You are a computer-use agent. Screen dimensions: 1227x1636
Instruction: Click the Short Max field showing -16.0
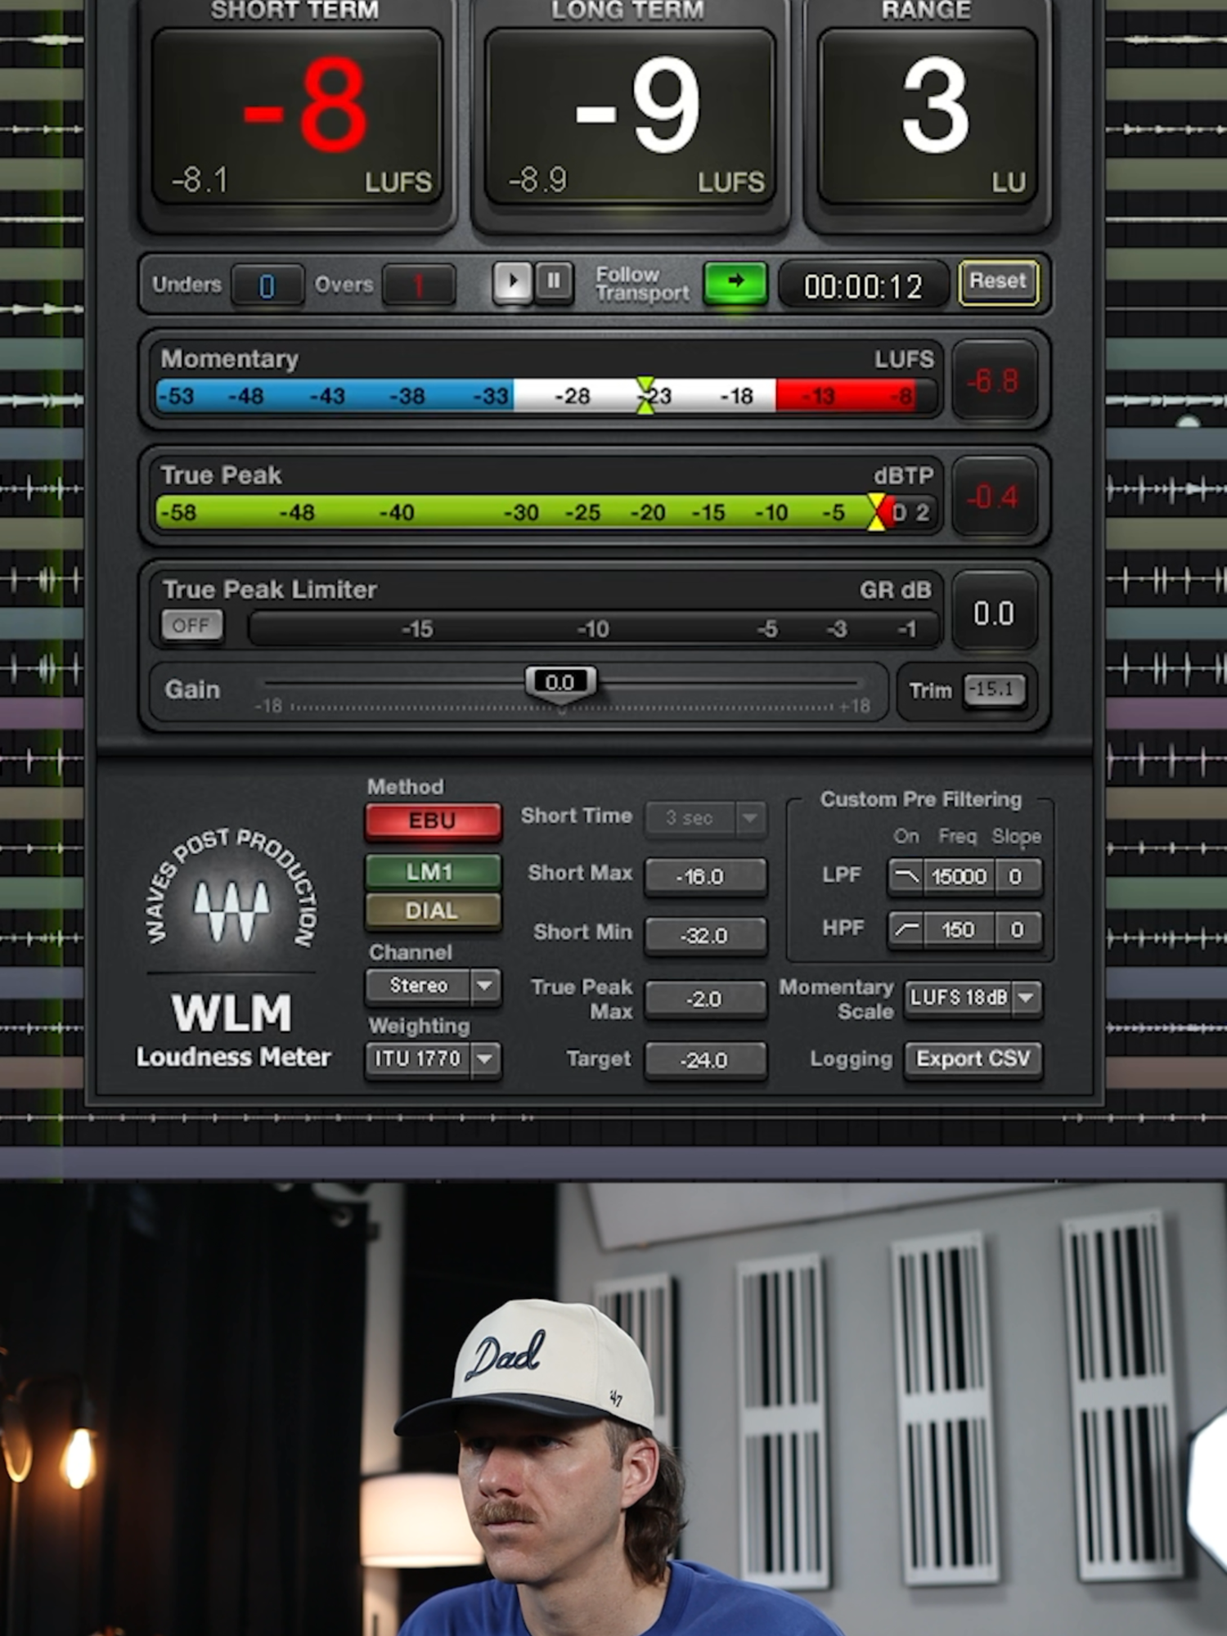706,877
